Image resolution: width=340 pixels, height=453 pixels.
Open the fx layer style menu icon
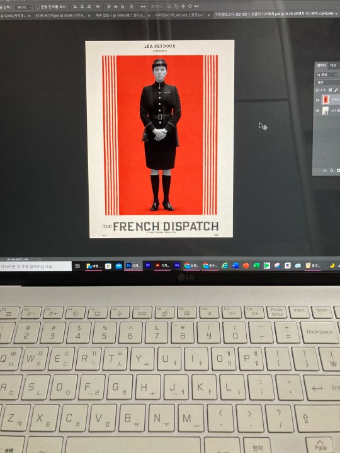(332, 171)
